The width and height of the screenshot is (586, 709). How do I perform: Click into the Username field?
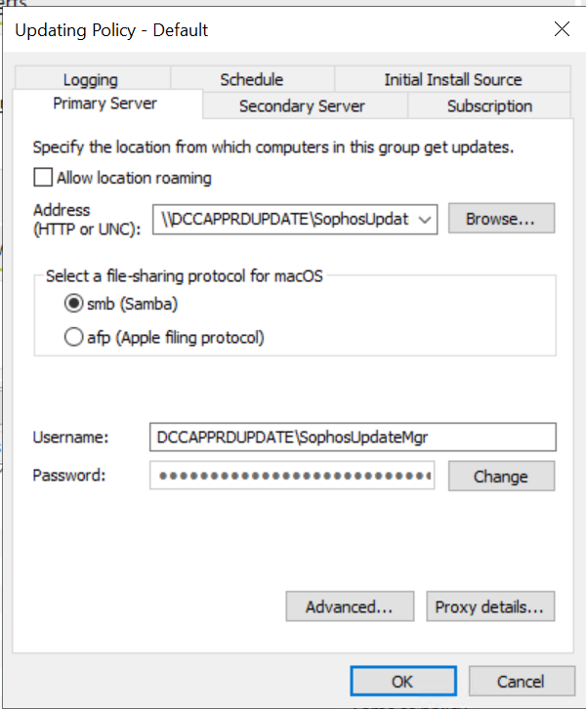pyautogui.click(x=353, y=437)
